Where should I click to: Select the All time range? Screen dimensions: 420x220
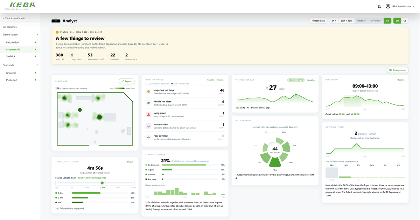point(387,21)
